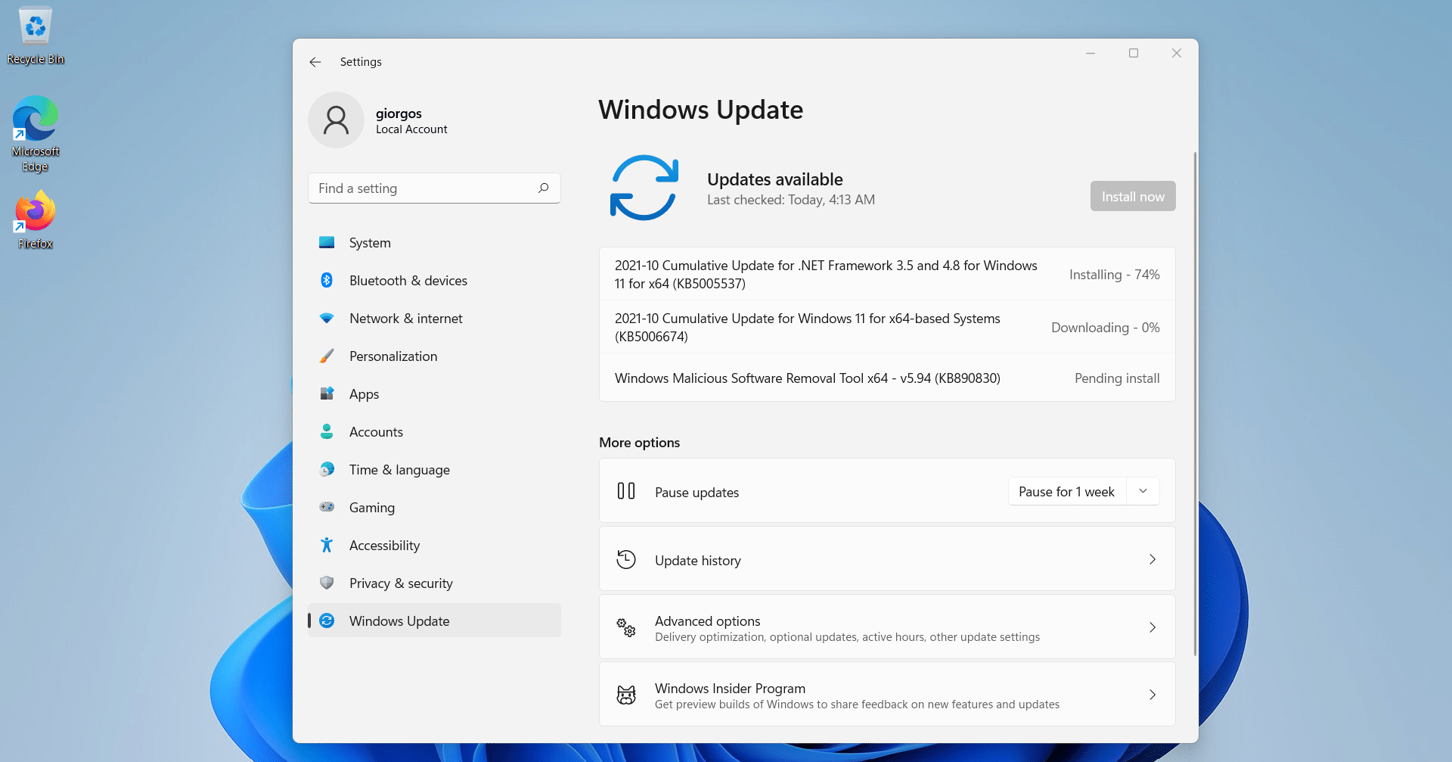Viewport: 1452px width, 762px height.
Task: Select Windows Update in sidebar
Action: [434, 620]
